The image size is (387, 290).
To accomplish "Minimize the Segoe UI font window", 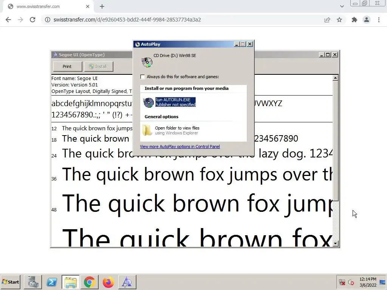I will (321, 55).
